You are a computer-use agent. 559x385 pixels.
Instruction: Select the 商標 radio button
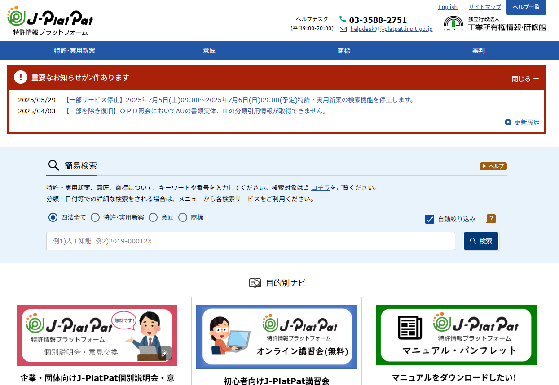[x=183, y=217]
